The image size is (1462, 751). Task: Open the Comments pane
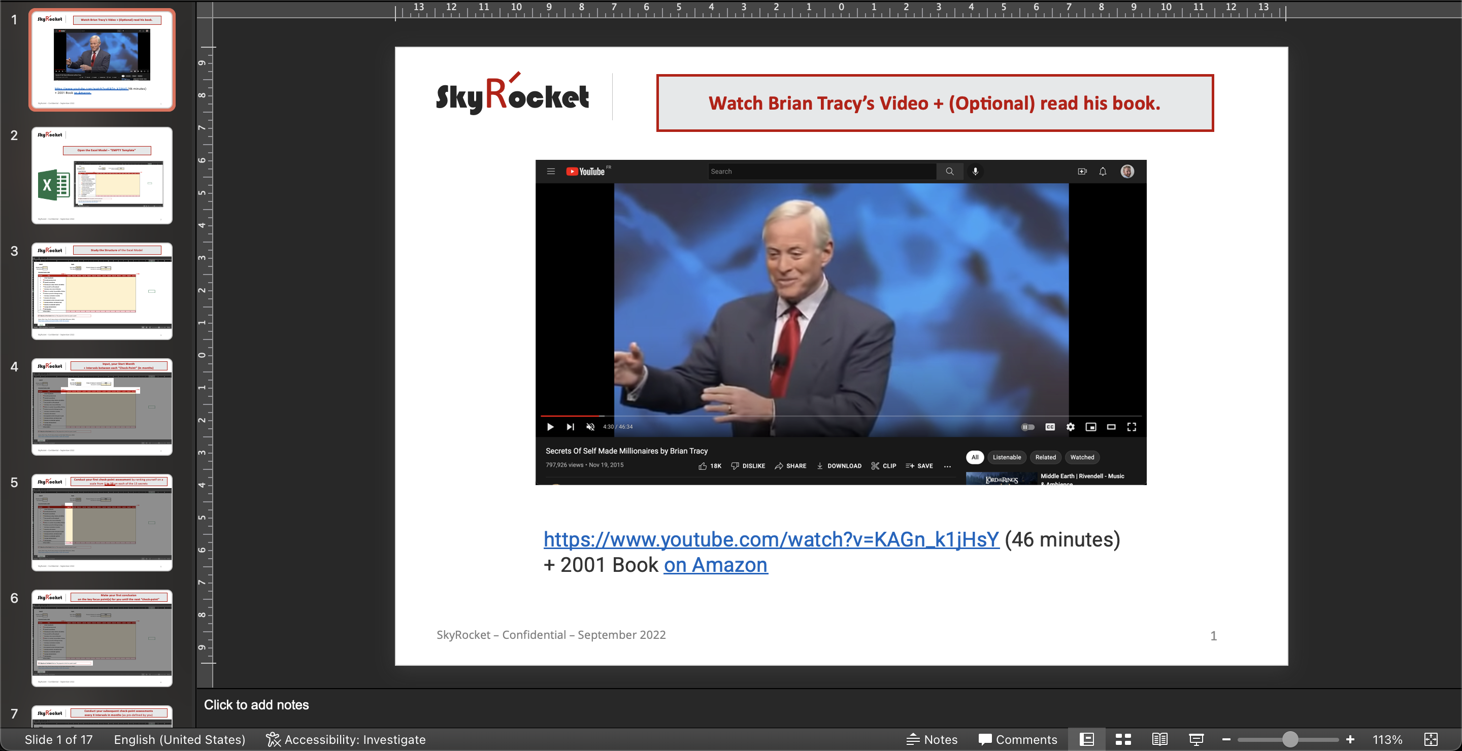tap(1018, 739)
